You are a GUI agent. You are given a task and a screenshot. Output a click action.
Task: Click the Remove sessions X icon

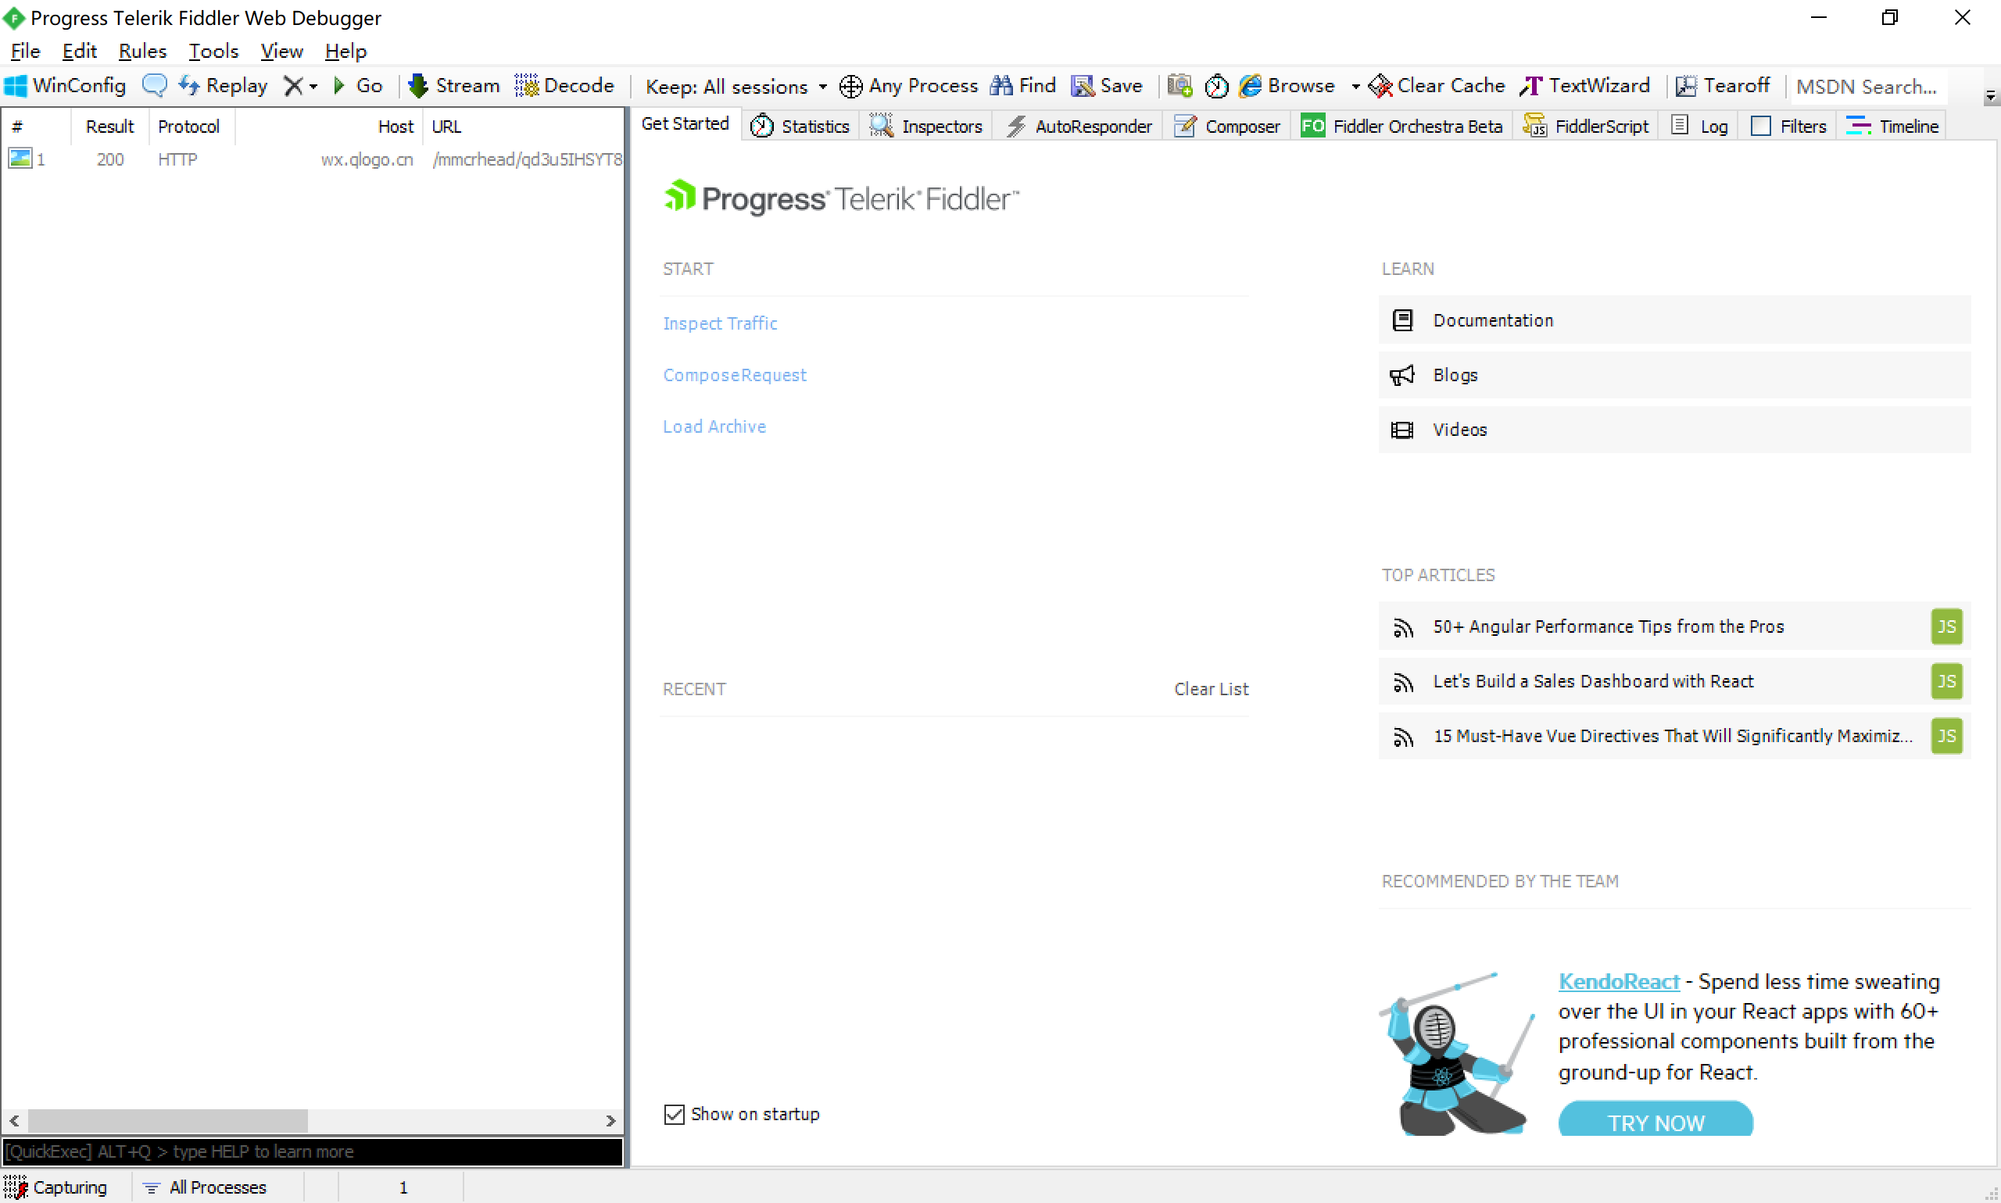[x=294, y=86]
